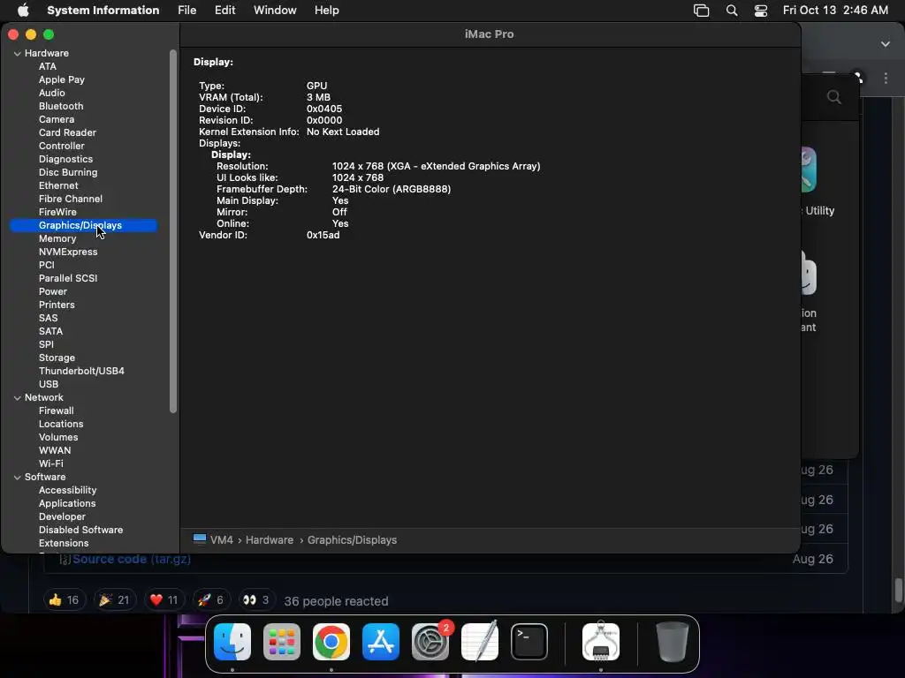Open the Window menu
Viewport: 905px width, 678px height.
pos(275,11)
